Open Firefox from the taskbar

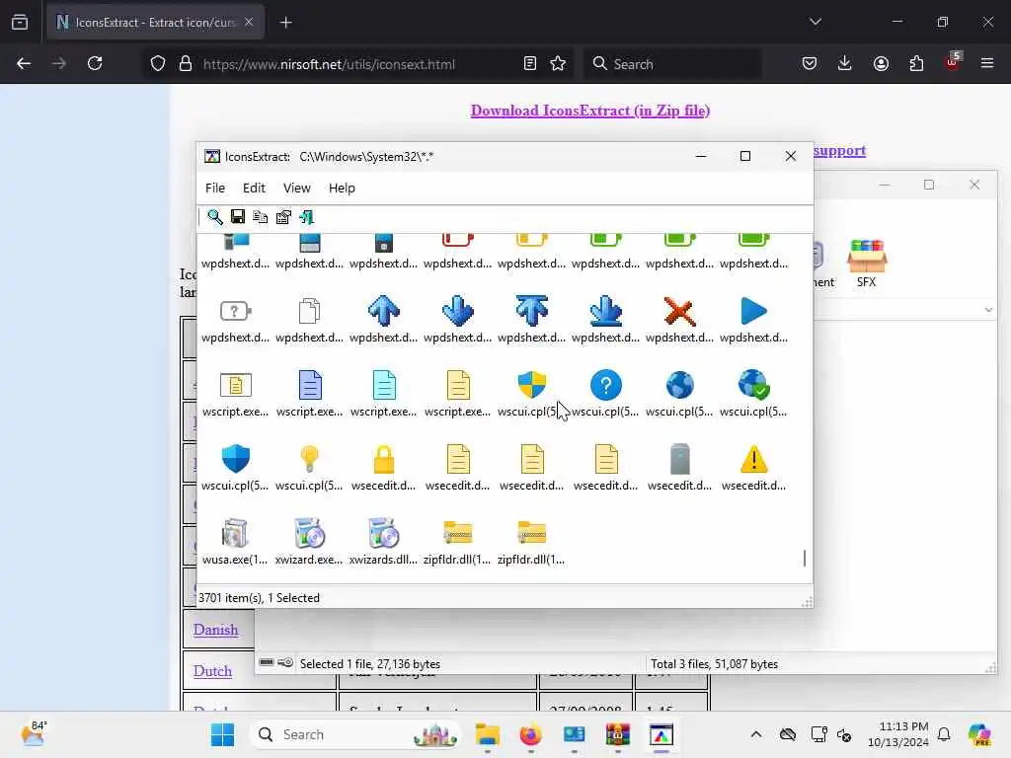[530, 734]
